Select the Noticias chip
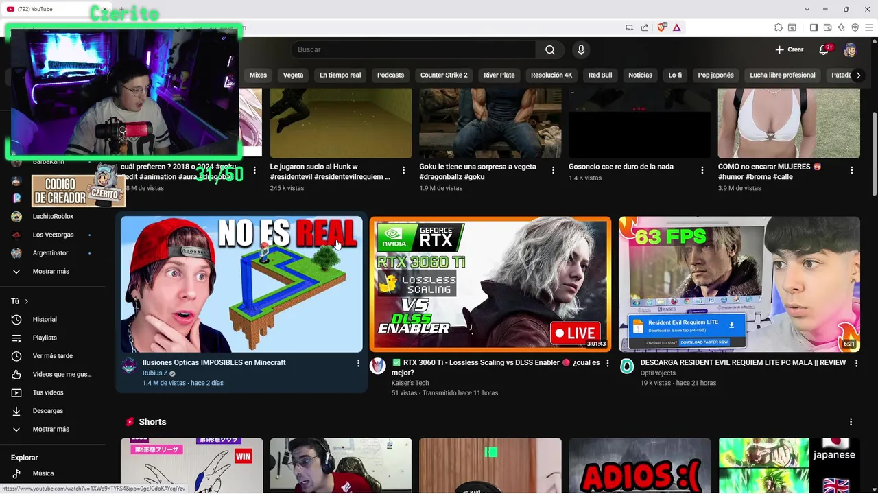This screenshot has width=878, height=494. click(x=641, y=75)
